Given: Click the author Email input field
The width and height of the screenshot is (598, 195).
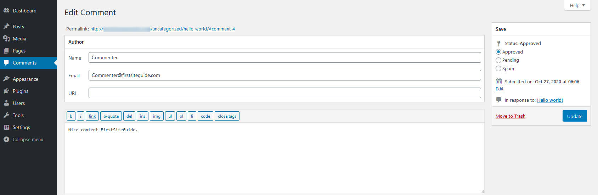Looking at the screenshot, I should click(285, 75).
